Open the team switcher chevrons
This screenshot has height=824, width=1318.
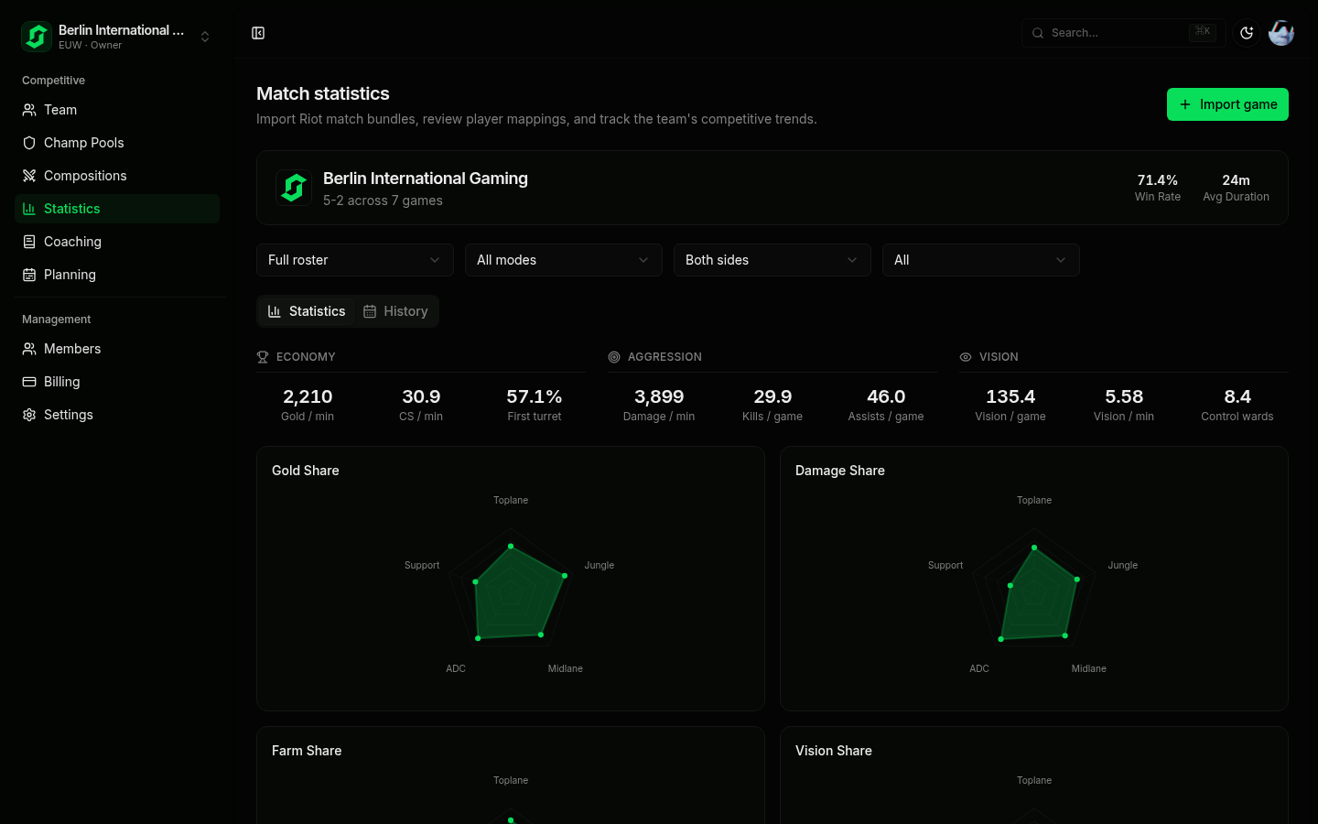(x=205, y=37)
